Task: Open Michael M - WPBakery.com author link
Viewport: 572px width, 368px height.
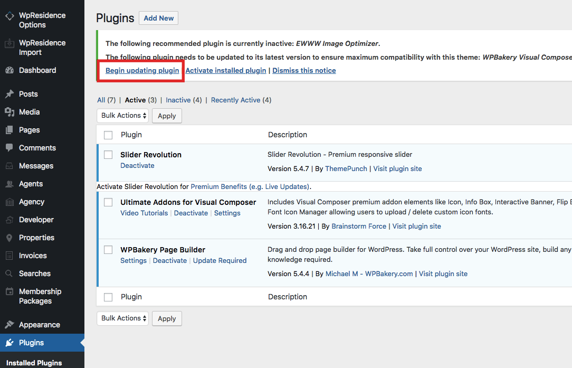Action: coord(369,274)
